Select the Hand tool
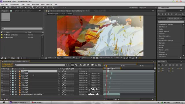185x104 pixels. coord(7,8)
